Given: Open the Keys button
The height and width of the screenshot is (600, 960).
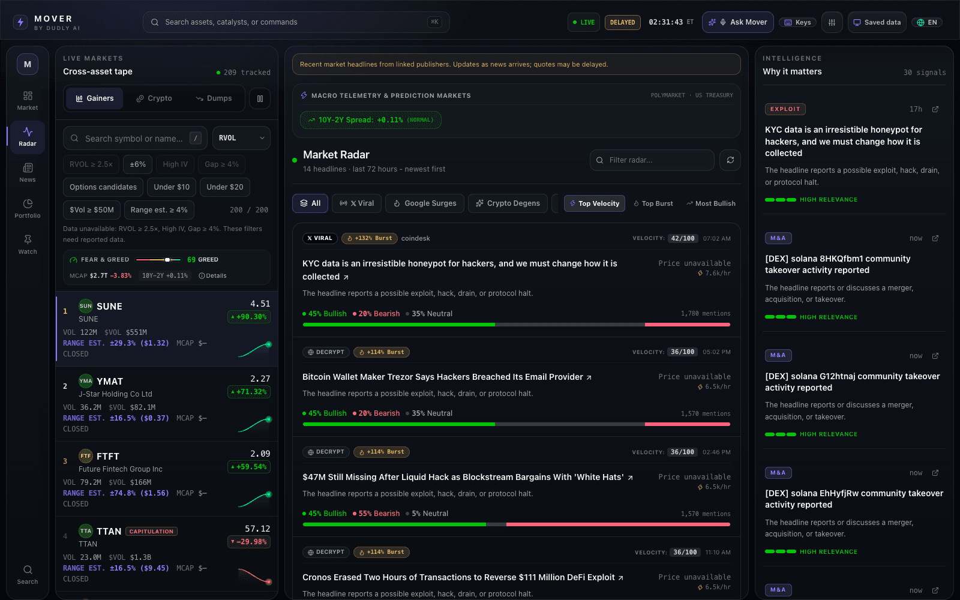Looking at the screenshot, I should click(x=797, y=22).
